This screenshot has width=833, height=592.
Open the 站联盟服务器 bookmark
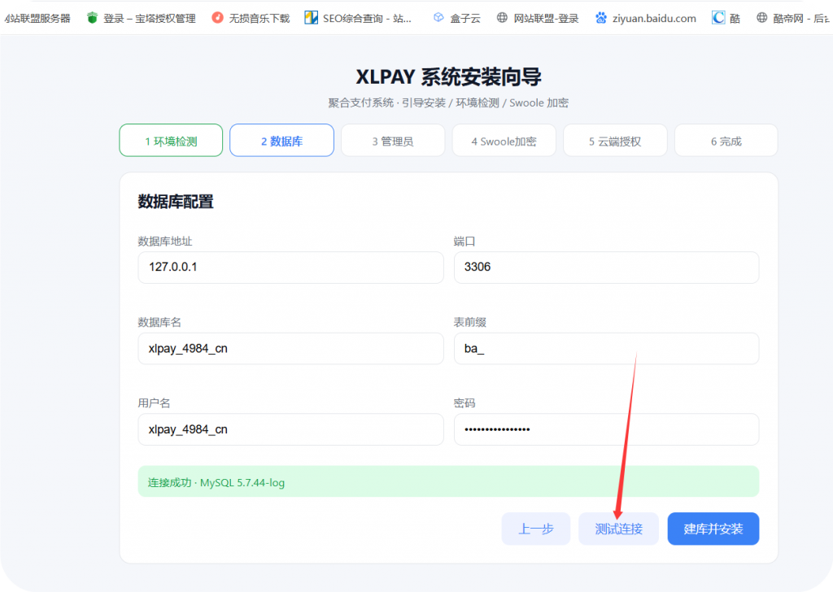click(x=37, y=19)
